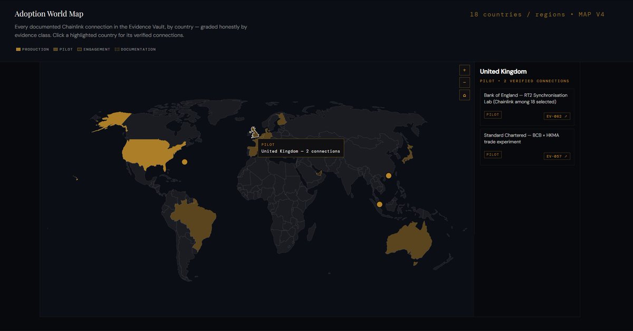Select Bank of England RT2 Synchronisation Lab text
633x331 pixels.
(x=526, y=99)
